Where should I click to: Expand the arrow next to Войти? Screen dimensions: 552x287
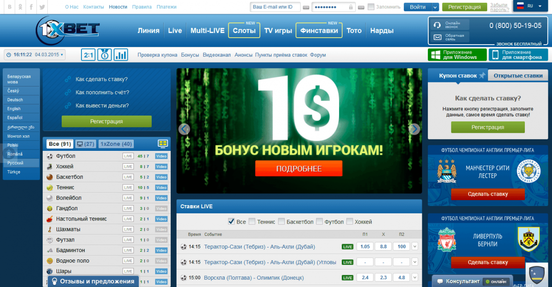435,7
